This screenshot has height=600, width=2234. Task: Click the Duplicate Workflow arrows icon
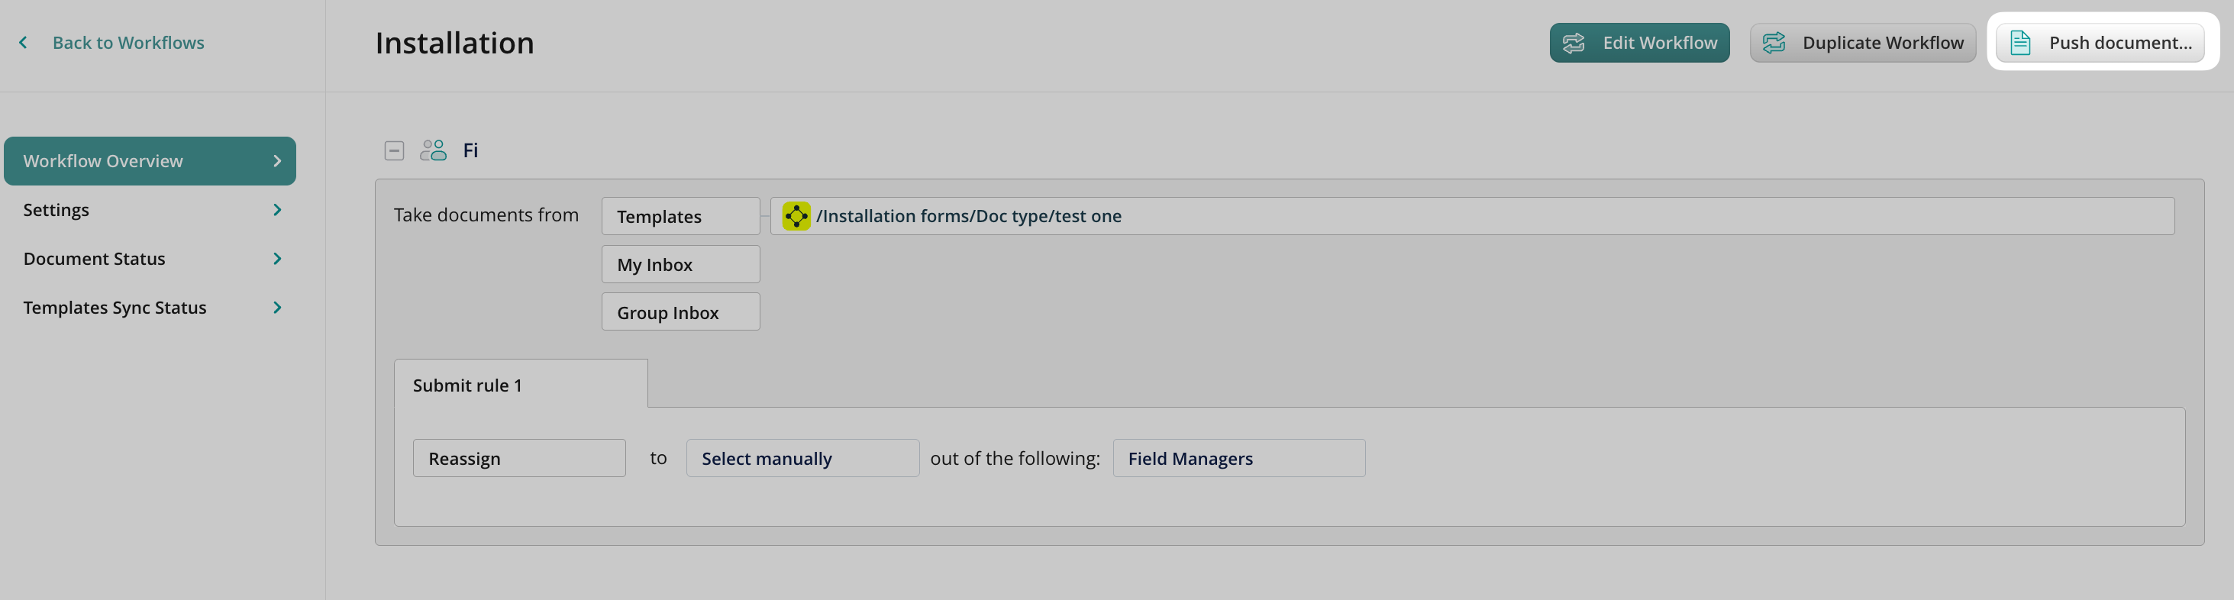1774,43
